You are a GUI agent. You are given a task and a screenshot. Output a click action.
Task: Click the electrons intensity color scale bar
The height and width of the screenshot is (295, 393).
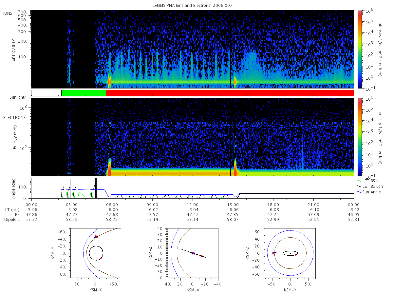coord(359,137)
